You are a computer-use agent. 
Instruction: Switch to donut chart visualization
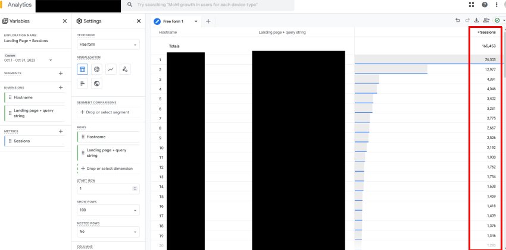96,69
